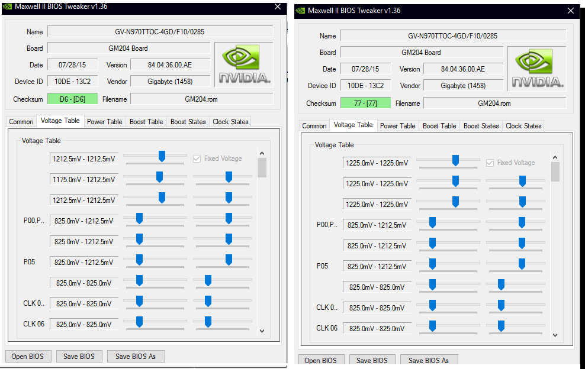Click min slider of CLK 06 row, left window
Screen dimensions: 585x369
tap(139, 322)
